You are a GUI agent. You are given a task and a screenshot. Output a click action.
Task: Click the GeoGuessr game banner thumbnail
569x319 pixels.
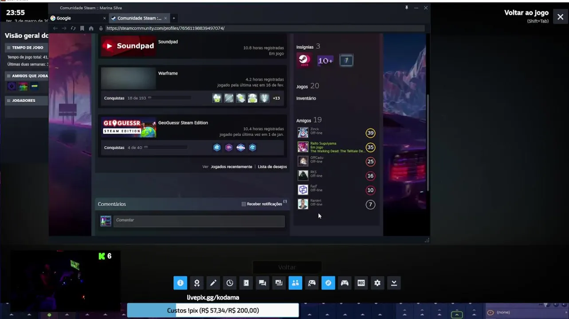point(129,127)
